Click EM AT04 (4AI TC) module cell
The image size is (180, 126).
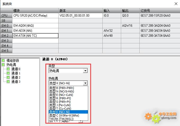coord(35,36)
